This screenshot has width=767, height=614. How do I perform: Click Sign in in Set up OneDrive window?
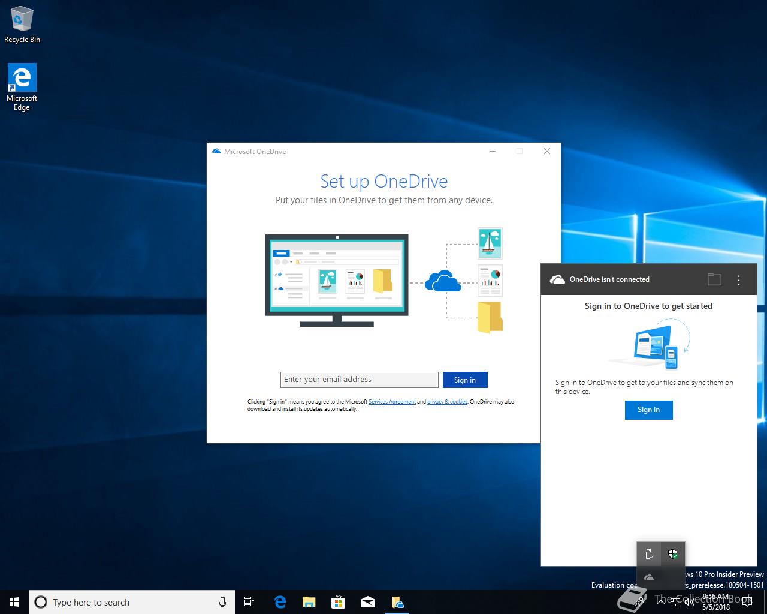point(465,380)
